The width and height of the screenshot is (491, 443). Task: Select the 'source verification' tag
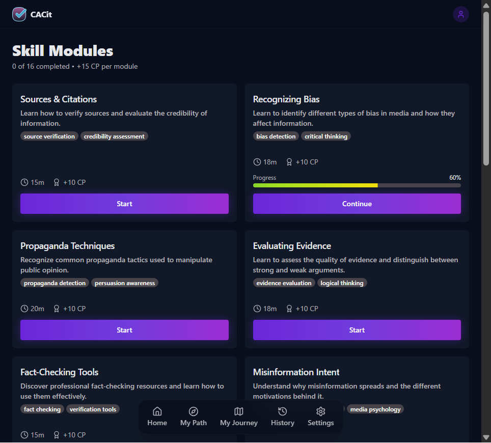click(49, 136)
